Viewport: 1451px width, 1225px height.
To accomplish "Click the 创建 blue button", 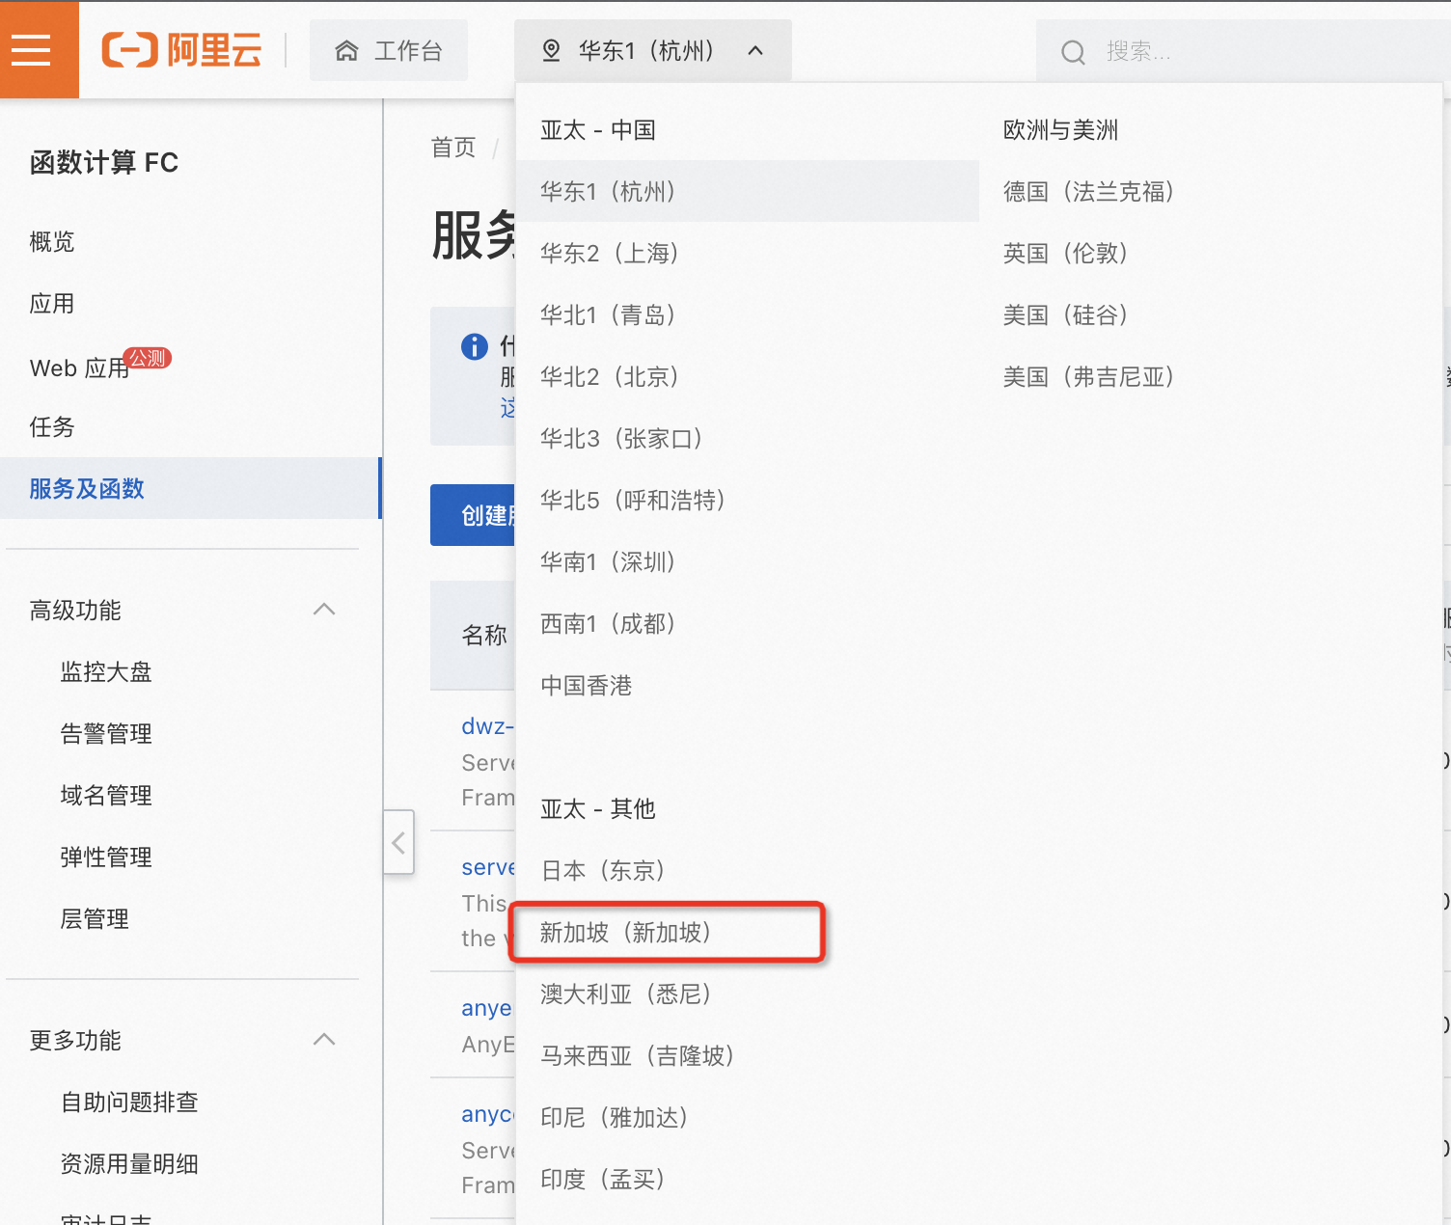I will click(473, 515).
